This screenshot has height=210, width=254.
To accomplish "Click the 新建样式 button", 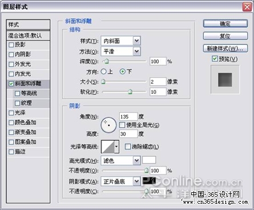I will [x=225, y=48].
